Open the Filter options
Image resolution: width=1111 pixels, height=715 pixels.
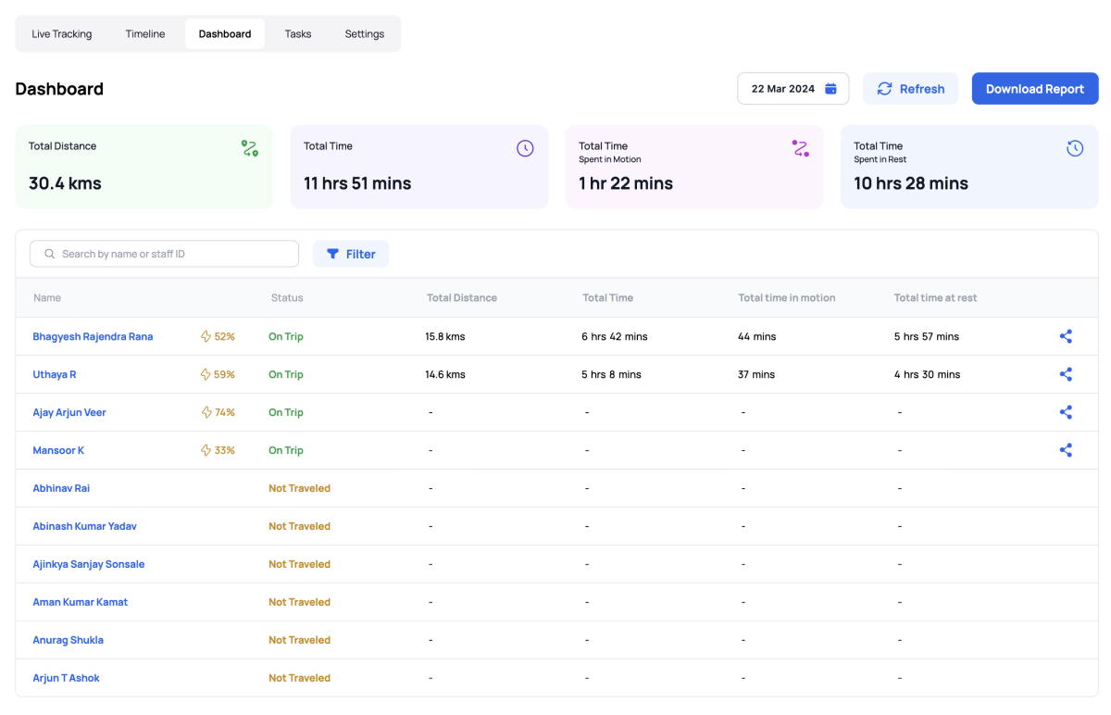pos(351,254)
